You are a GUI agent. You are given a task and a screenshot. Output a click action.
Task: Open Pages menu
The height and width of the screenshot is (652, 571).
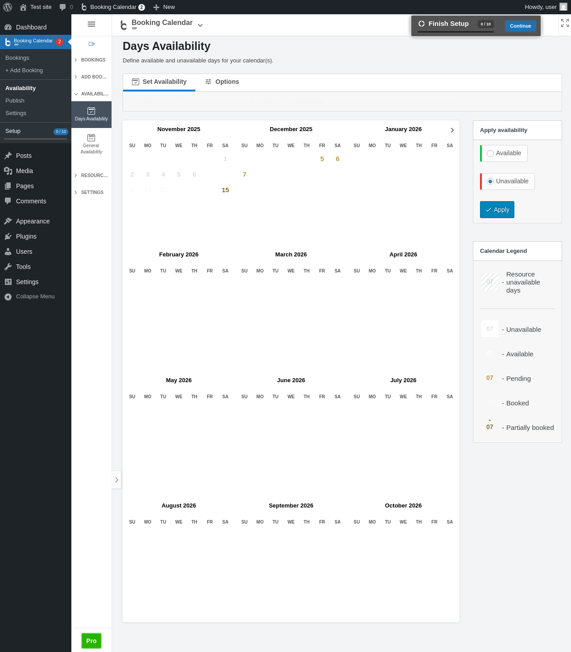36,186
